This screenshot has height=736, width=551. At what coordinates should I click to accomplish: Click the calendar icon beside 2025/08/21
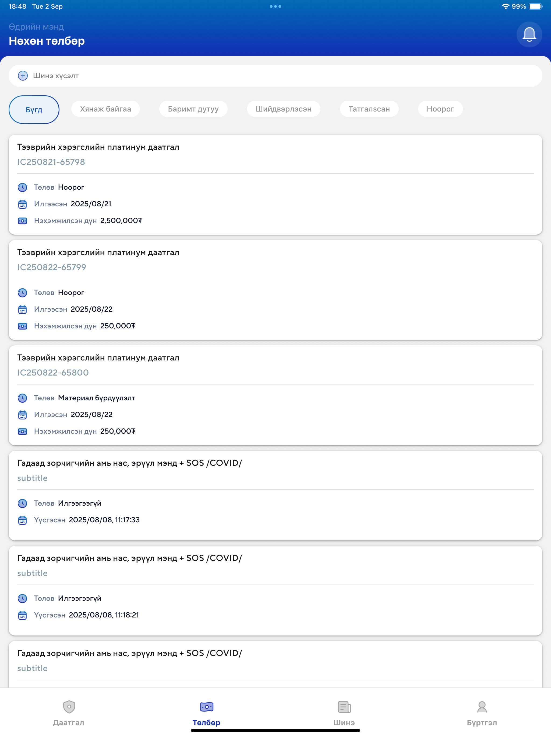[x=22, y=204]
